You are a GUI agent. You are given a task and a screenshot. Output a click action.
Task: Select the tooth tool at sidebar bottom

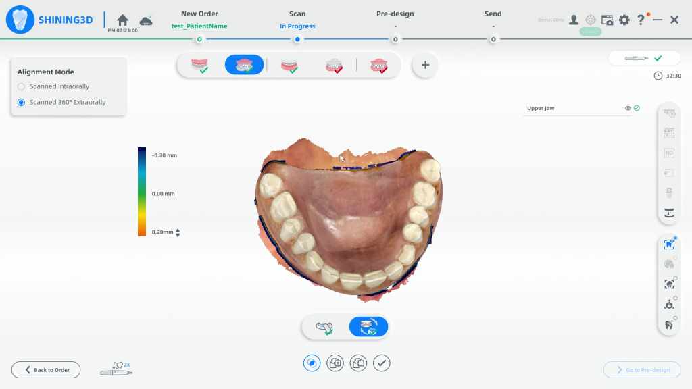669,324
